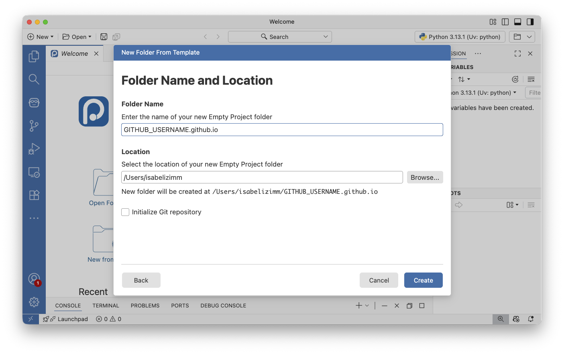Click the refresh variables icon

[515, 79]
